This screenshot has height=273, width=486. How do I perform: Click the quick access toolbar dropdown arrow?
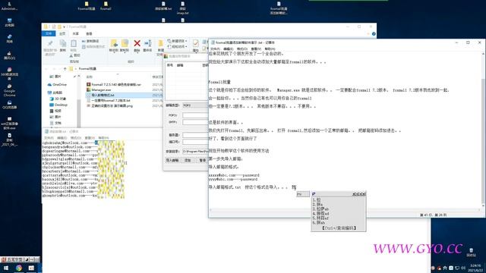point(64,27)
